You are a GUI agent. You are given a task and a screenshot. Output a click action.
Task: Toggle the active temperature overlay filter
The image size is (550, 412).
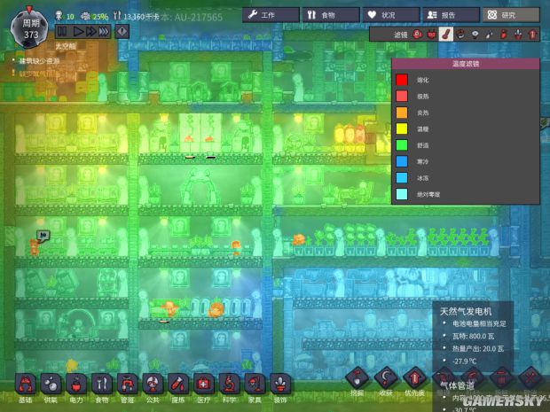[x=446, y=34]
